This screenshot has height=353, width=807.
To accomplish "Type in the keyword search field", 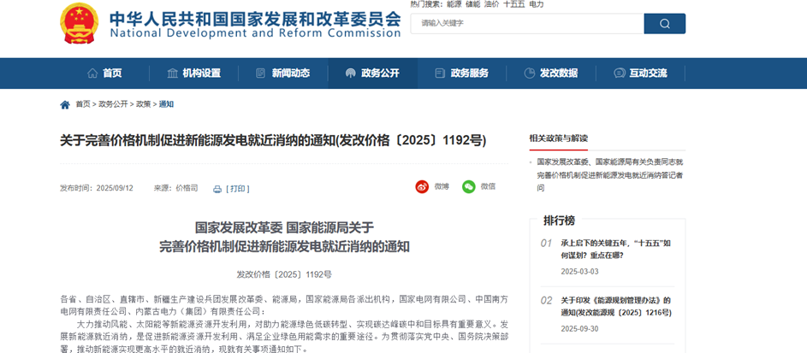I will [x=525, y=23].
